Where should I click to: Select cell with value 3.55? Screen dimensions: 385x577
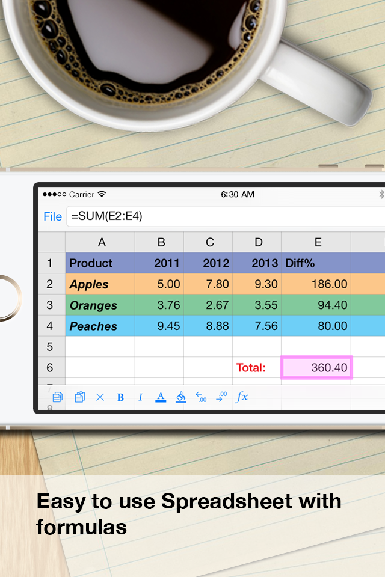[x=257, y=305]
